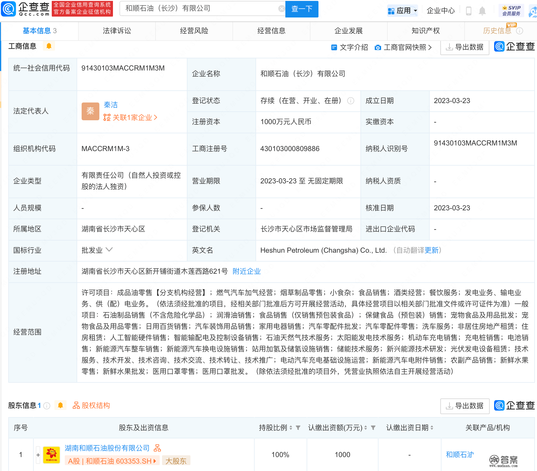Sort by 持股比例 arrows
Screen dimensions: 537x471
coord(291,428)
